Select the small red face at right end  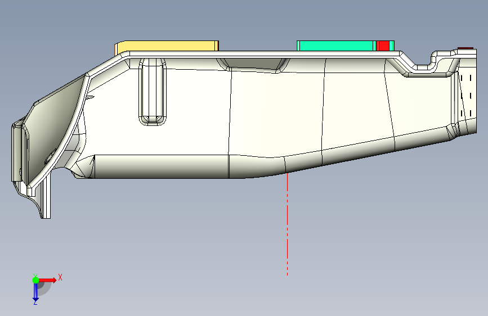pos(465,48)
